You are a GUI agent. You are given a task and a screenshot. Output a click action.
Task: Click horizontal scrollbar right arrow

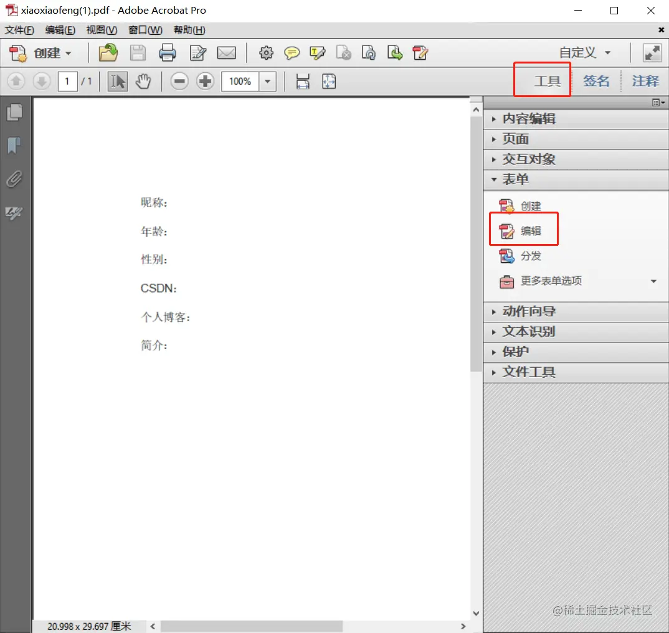[x=463, y=626]
